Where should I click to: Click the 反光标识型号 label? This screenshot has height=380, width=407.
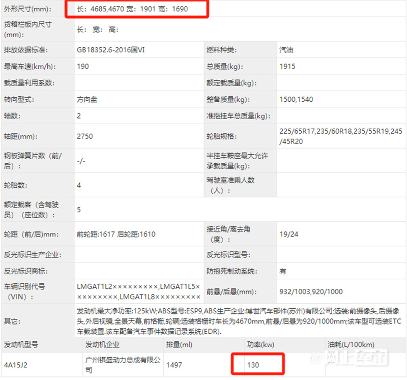pos(228,255)
